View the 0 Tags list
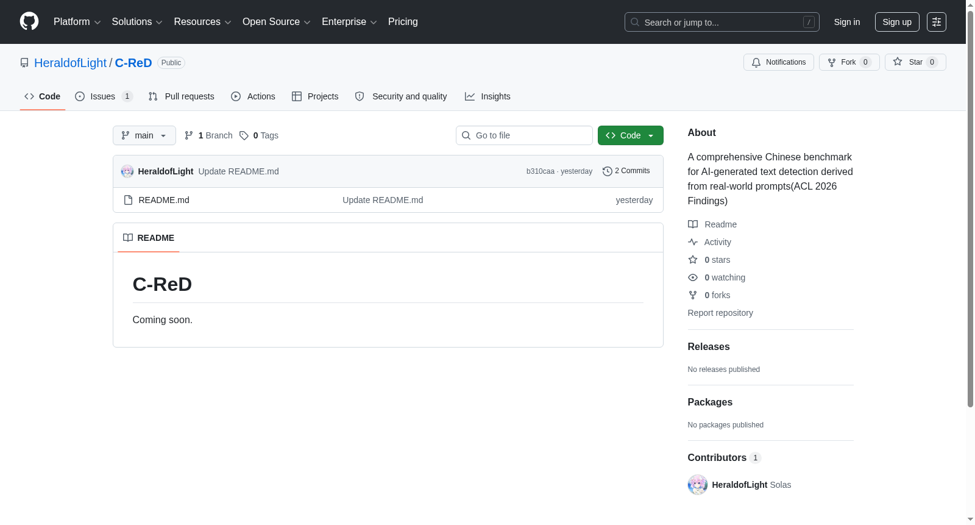 tap(259, 135)
